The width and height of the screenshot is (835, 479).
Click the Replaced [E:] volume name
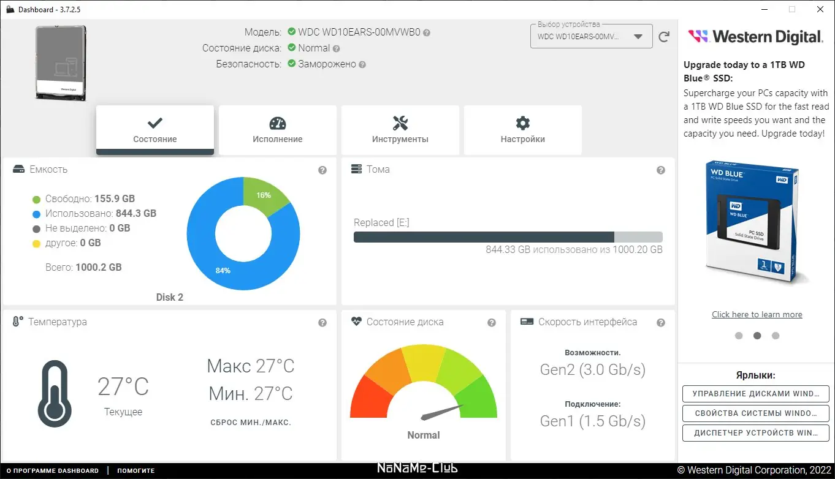tap(381, 223)
